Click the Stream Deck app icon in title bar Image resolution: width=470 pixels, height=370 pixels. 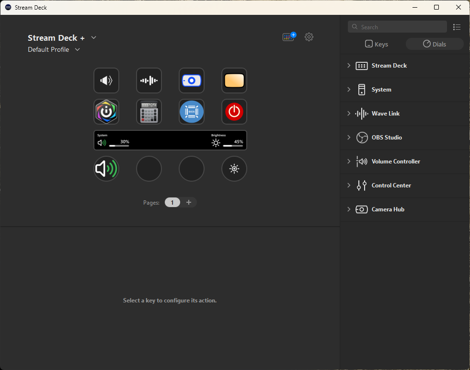coord(8,8)
